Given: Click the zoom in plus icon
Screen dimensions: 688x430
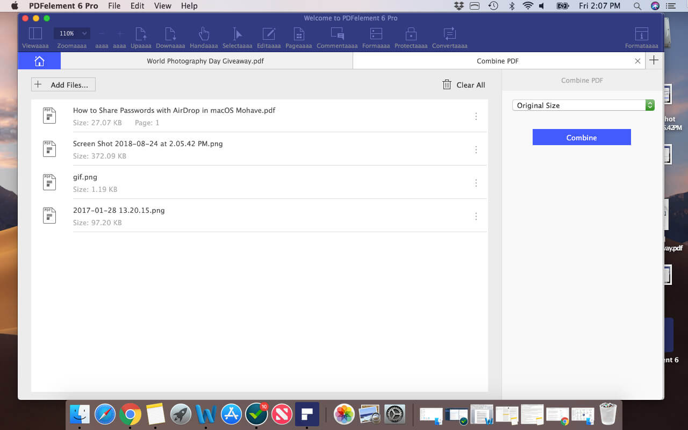Looking at the screenshot, I should coord(120,34).
